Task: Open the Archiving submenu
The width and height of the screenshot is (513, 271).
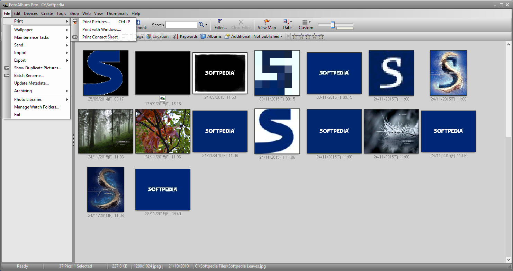Action: [x=36, y=91]
